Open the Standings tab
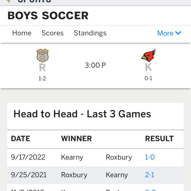This screenshot has width=191, height=191. point(90,33)
